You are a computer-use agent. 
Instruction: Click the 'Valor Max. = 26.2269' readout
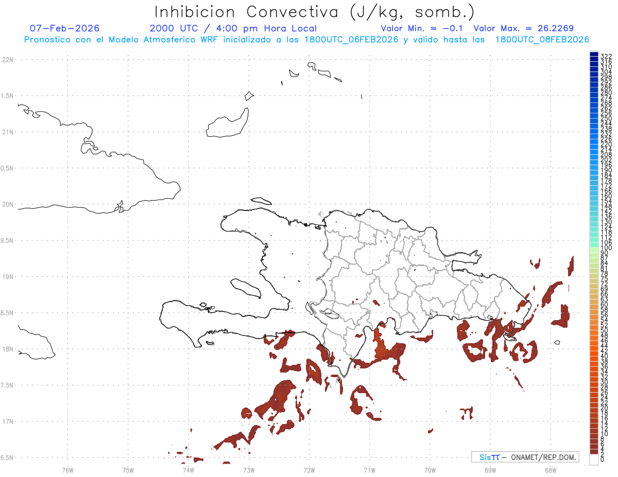tap(523, 28)
